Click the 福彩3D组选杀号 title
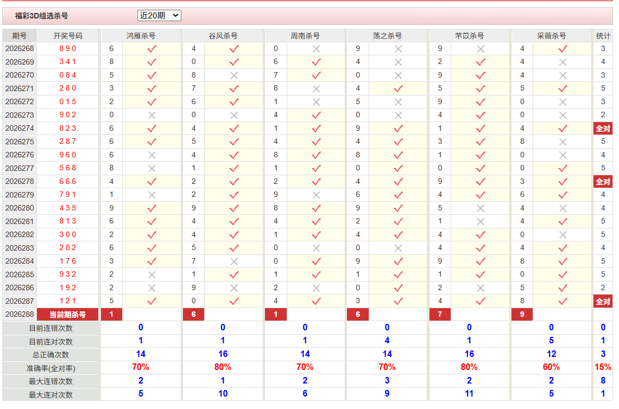Viewport: 619px width, 409px height. coord(41,16)
